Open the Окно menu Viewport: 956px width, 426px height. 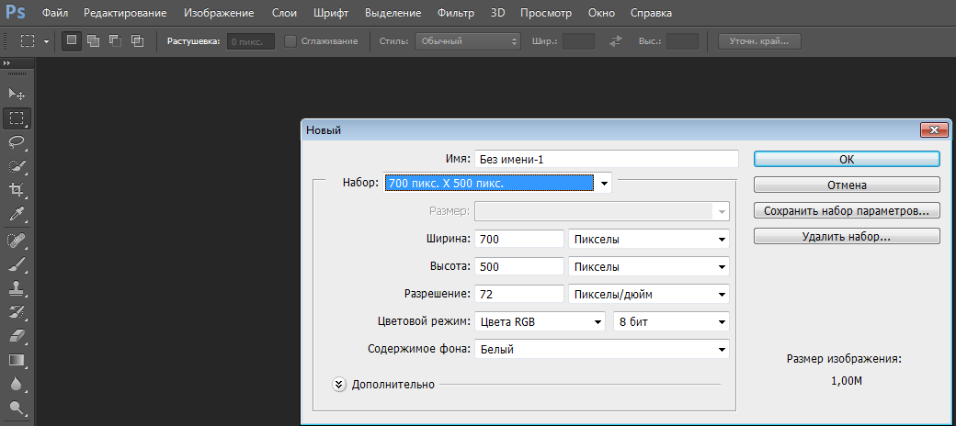tap(601, 13)
